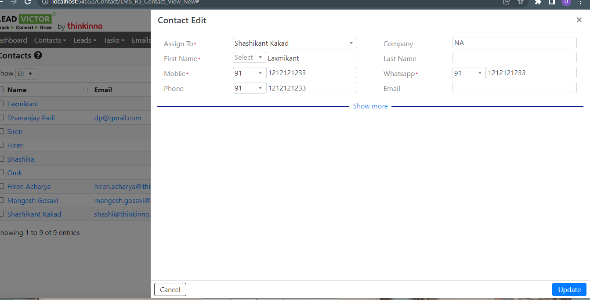The width and height of the screenshot is (590, 300).
Task: Click the Last Name input field
Action: 514,58
